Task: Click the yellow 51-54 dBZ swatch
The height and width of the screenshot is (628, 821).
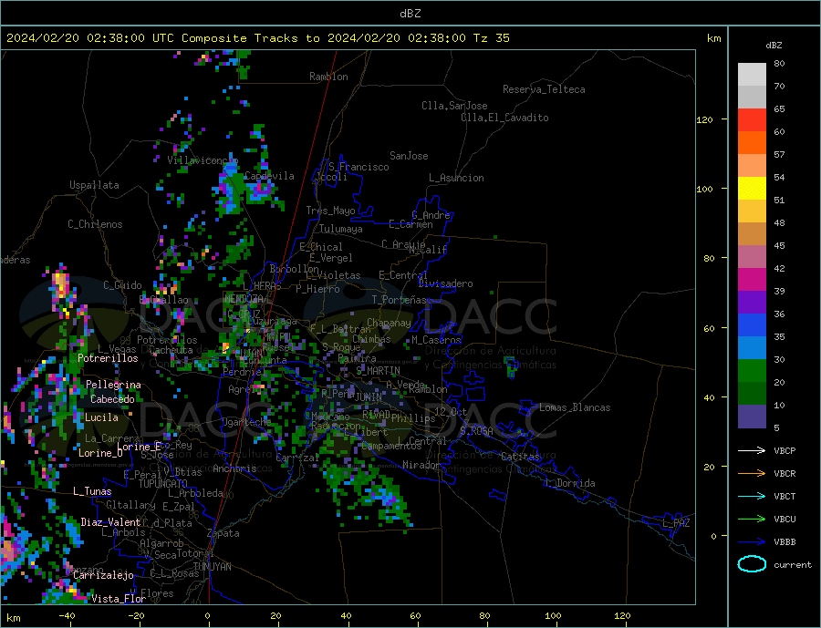Action: (x=752, y=189)
